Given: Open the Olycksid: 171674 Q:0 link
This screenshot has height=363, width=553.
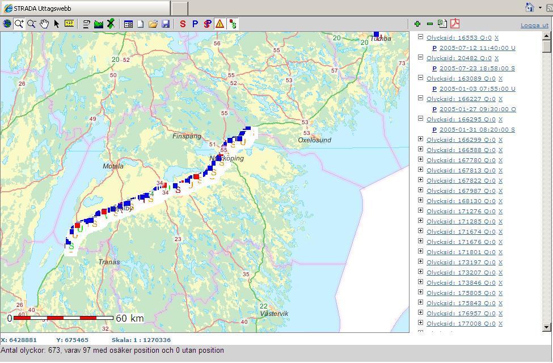Looking at the screenshot, I should pyautogui.click(x=461, y=232).
